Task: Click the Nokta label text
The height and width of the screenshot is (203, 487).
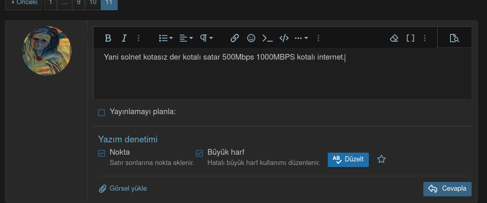Action: 120,152
